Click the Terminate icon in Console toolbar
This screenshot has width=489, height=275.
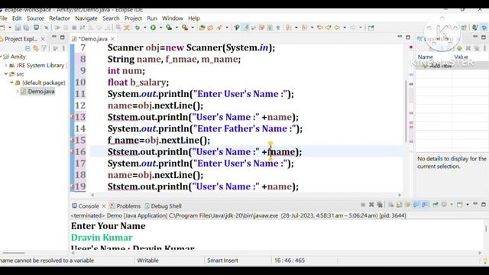[x=363, y=205]
